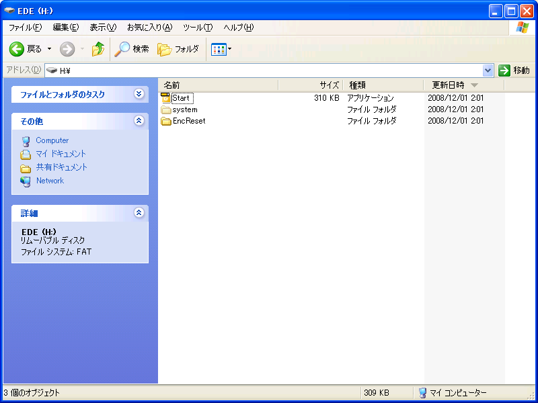Click the アプリケーション type cell
Screen dimensions: 538x403
[x=371, y=98]
